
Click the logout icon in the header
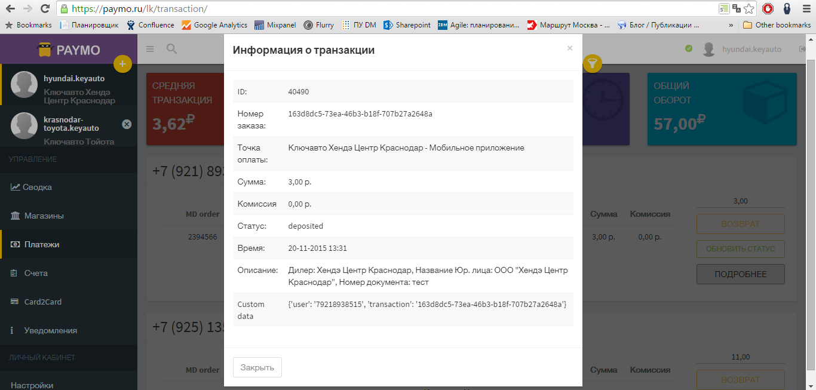tap(802, 49)
